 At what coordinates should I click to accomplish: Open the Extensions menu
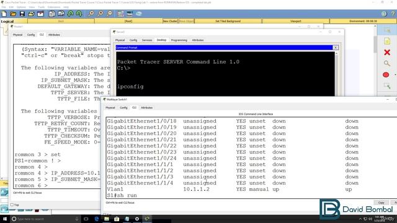coord(54,7)
